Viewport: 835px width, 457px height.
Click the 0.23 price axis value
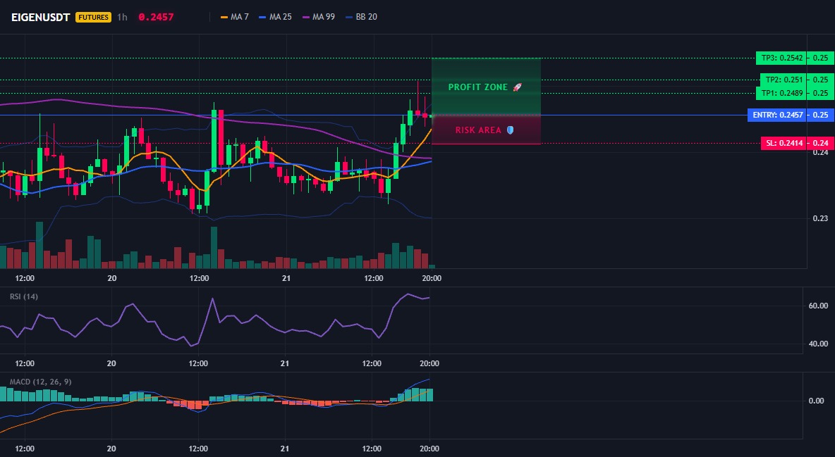click(x=820, y=218)
